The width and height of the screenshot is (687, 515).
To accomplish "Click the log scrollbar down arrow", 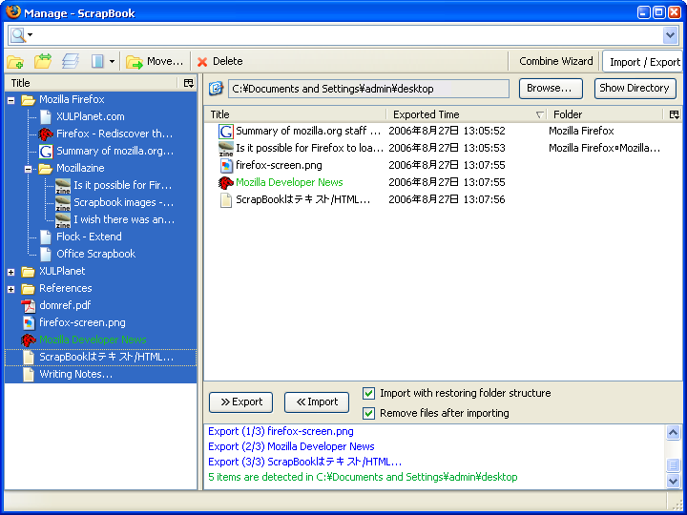I will [673, 481].
